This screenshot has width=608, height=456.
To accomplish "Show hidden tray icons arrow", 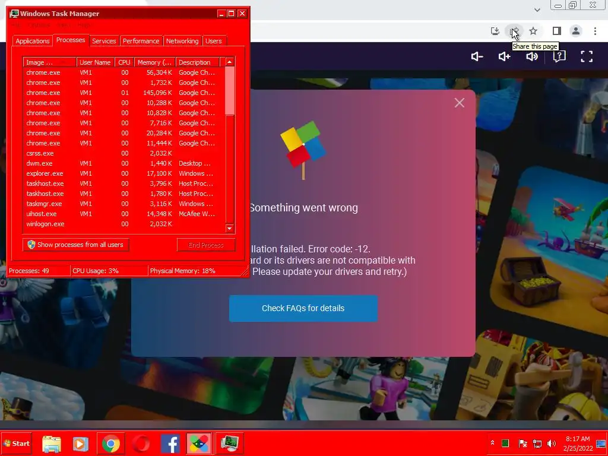I will [492, 443].
